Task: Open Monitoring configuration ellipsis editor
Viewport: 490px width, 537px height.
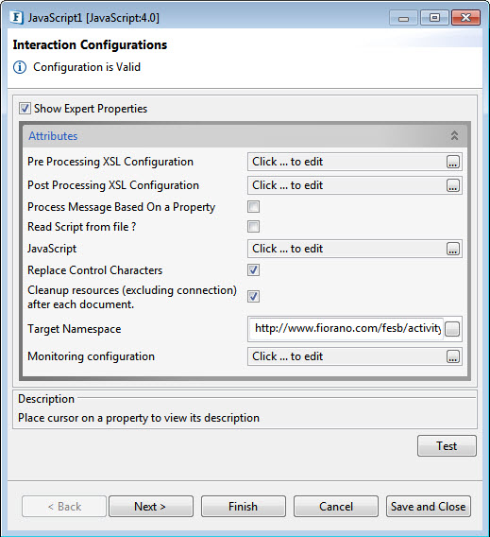Action: pos(453,356)
